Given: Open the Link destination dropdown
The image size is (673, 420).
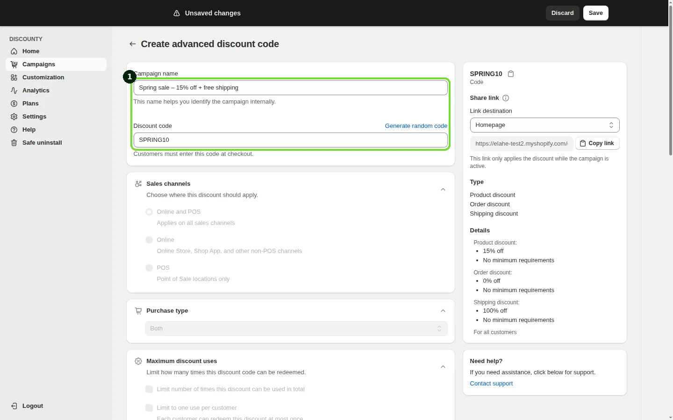Looking at the screenshot, I should 544,125.
